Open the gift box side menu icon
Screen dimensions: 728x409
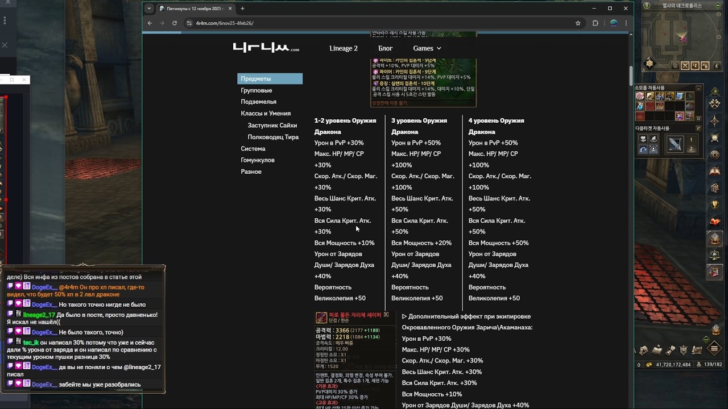click(715, 188)
